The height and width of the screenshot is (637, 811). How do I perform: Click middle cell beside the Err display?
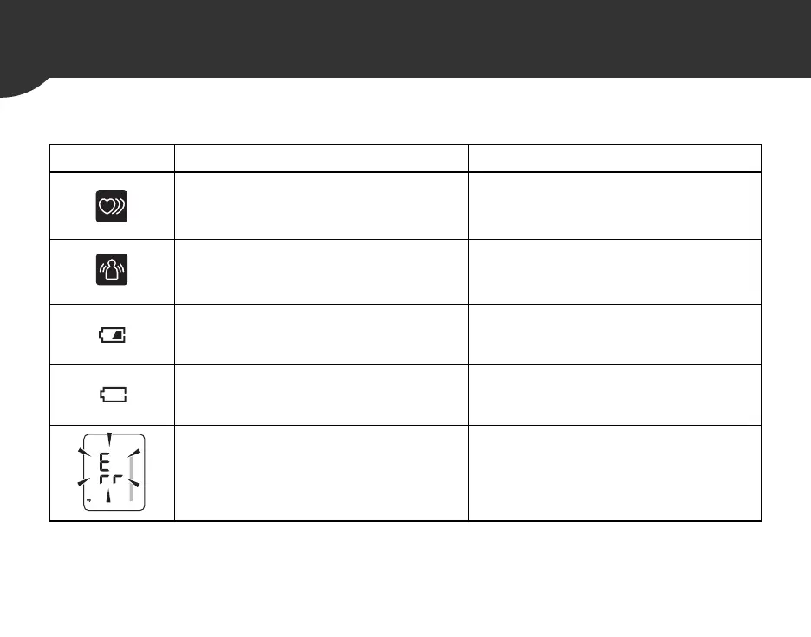tap(321, 473)
